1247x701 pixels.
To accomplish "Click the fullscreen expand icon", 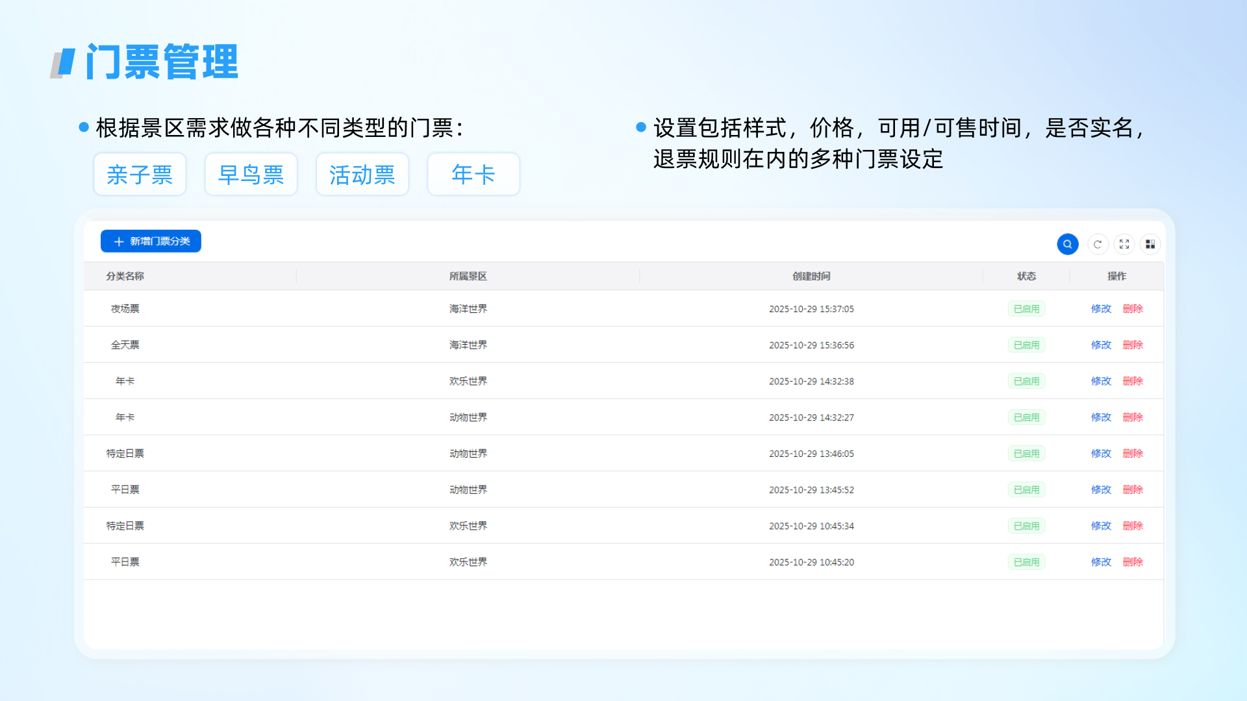I will (1124, 244).
